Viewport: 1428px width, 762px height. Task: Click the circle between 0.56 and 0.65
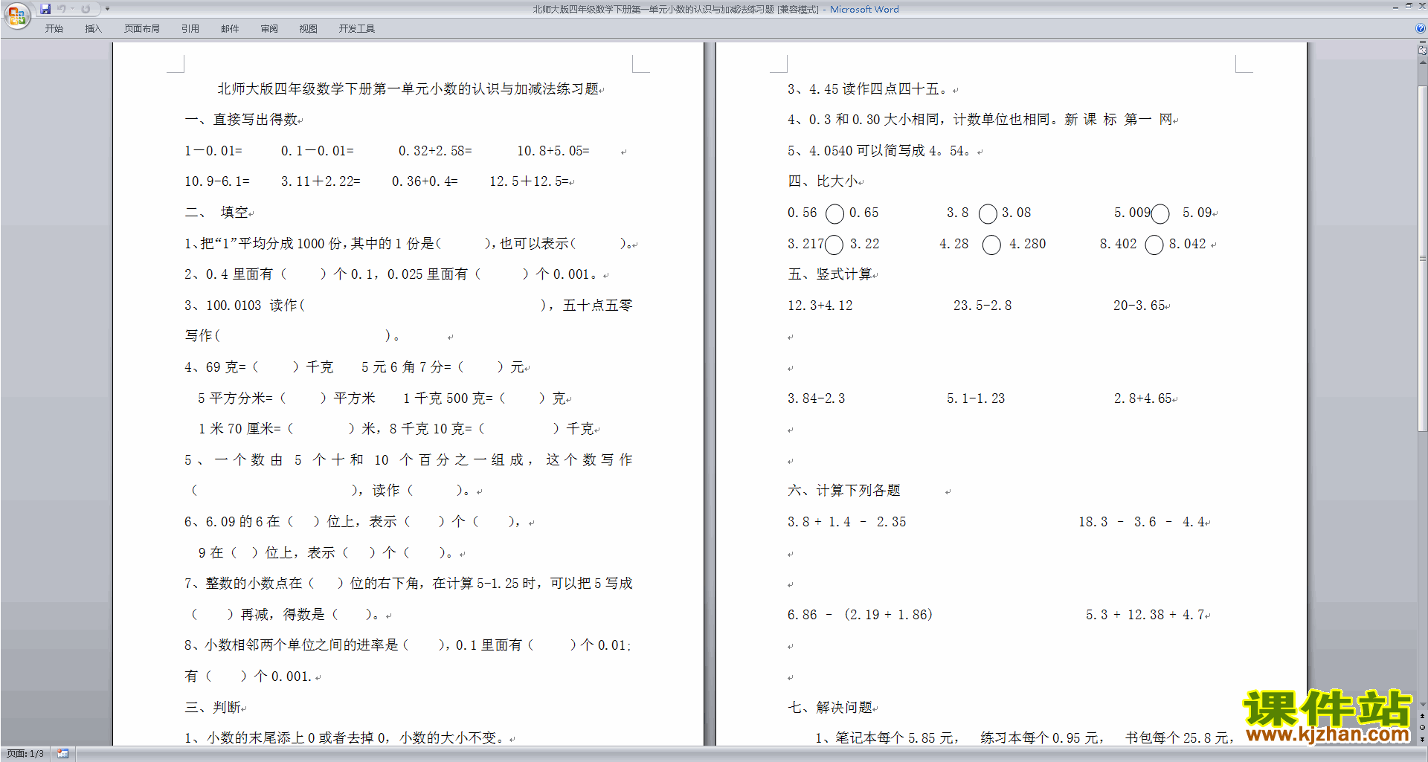click(834, 214)
